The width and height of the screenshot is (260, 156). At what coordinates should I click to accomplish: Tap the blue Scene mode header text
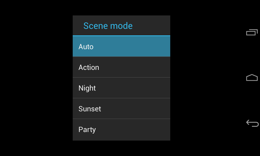(108, 26)
